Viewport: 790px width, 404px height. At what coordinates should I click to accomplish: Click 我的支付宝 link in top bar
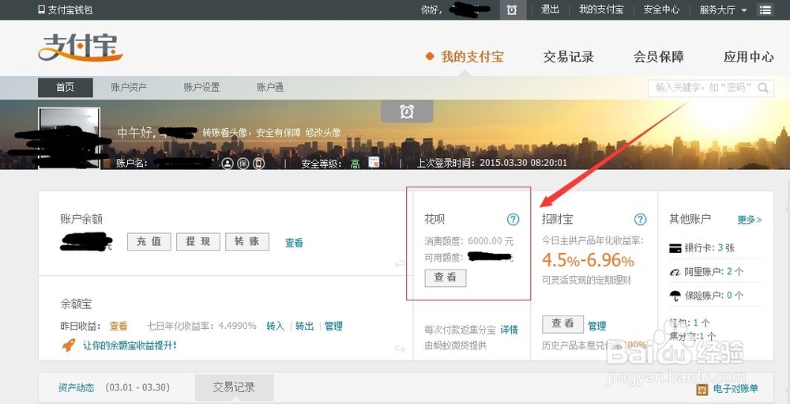click(x=601, y=9)
